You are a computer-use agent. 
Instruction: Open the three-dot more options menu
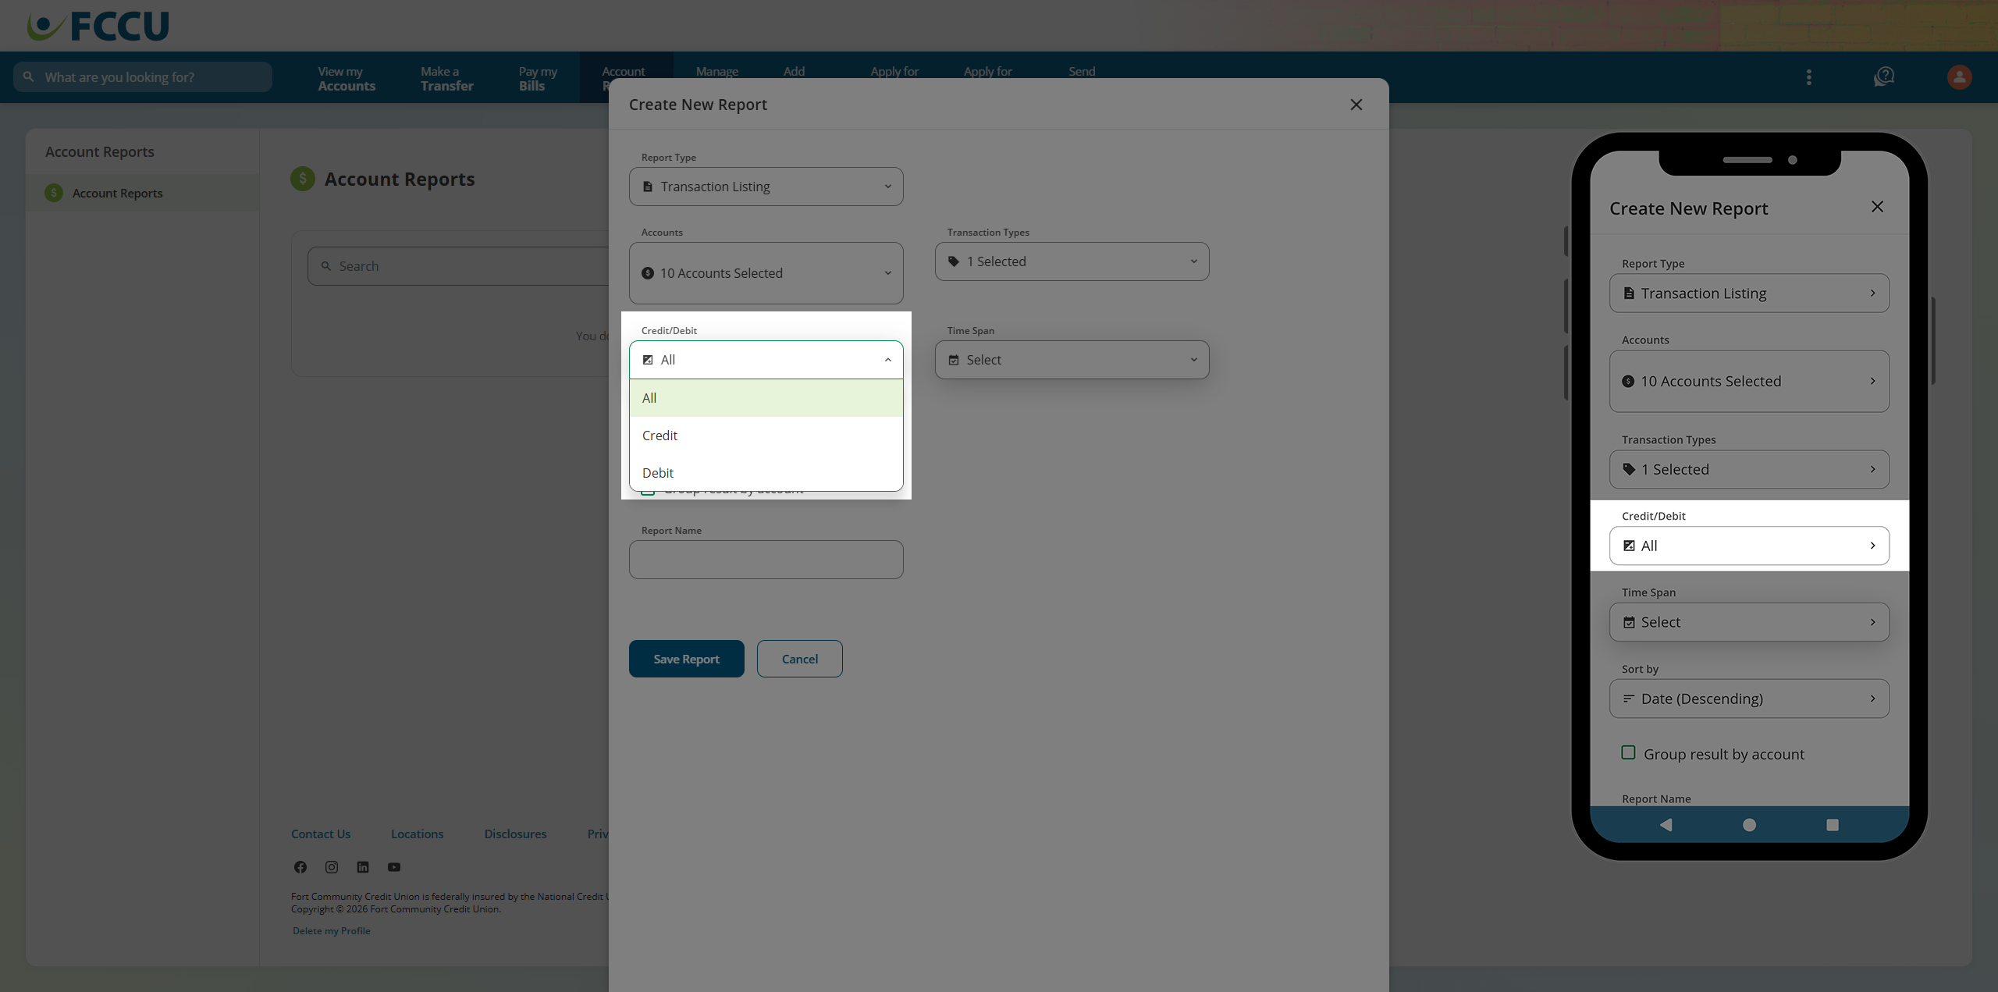(x=1809, y=77)
